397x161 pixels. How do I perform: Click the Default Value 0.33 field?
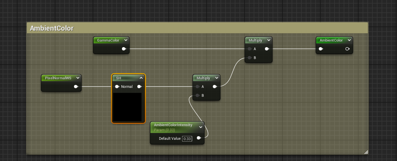[x=187, y=139]
